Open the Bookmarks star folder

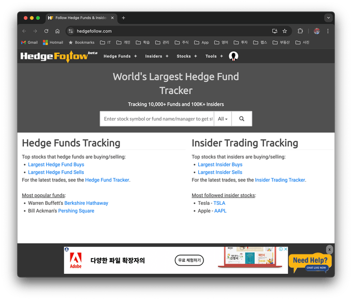click(x=81, y=42)
